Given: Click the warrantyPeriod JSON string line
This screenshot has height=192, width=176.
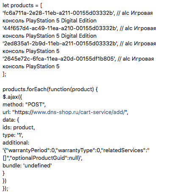Looking at the screenshot, I should [76, 150].
